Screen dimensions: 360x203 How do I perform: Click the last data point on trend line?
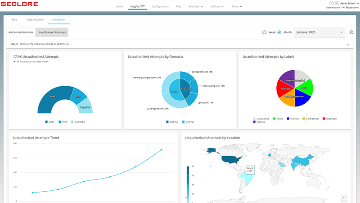pyautogui.click(x=162, y=150)
